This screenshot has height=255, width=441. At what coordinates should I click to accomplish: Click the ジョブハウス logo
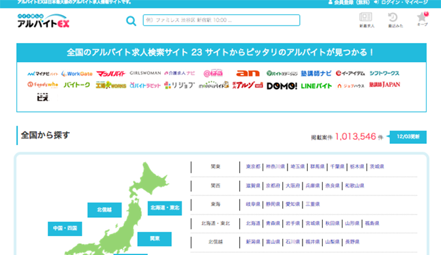click(350, 86)
